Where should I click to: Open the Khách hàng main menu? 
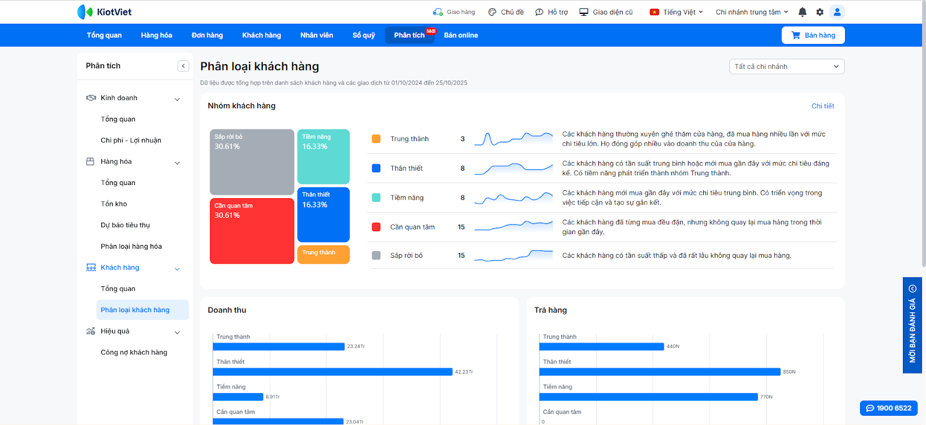click(x=262, y=35)
